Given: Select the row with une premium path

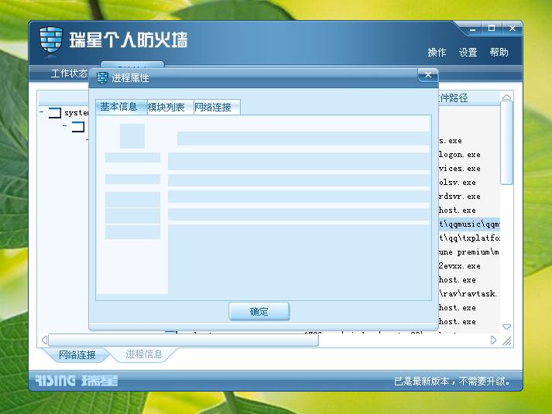Looking at the screenshot, I should (469, 251).
